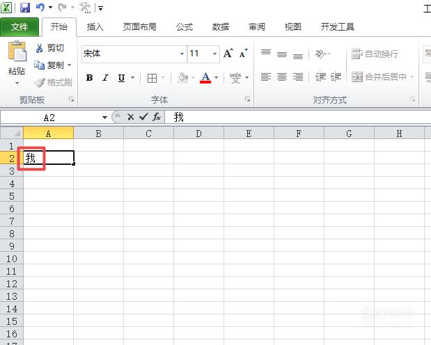Toggle bold formatting B
Image resolution: width=431 pixels, height=345 pixels.
89,78
